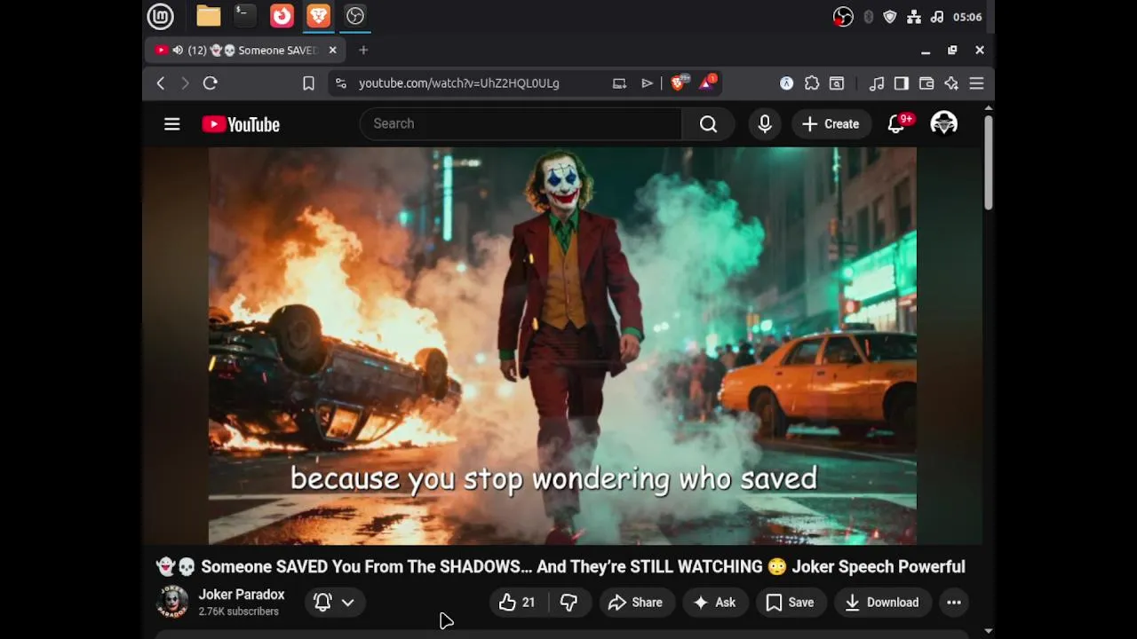Viewport: 1137px width, 639px height.
Task: Download the video
Action: coord(882,603)
